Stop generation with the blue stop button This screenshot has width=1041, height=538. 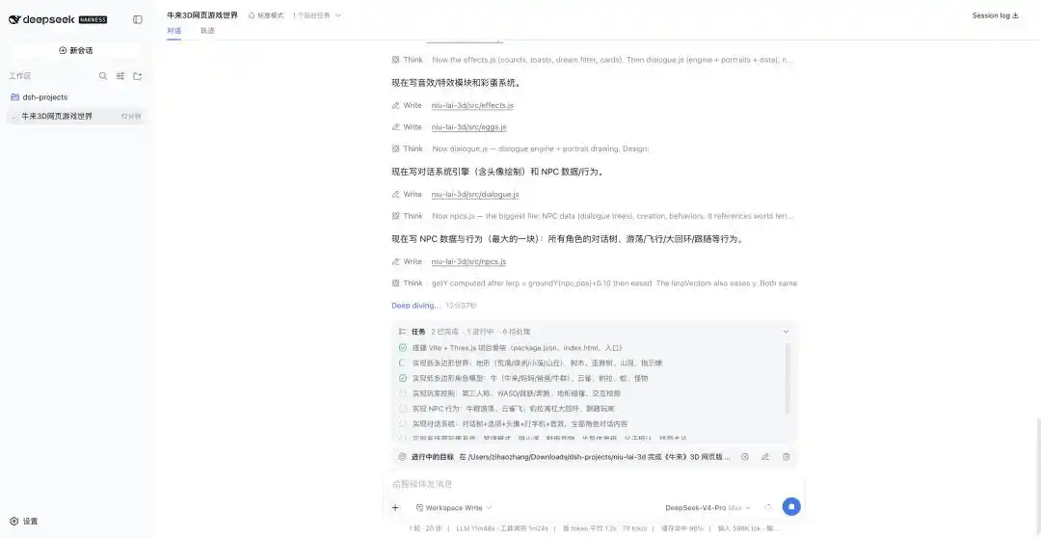tap(790, 507)
